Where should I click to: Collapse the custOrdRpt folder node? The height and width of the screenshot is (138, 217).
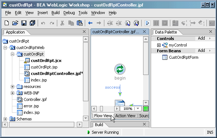tap(12, 54)
